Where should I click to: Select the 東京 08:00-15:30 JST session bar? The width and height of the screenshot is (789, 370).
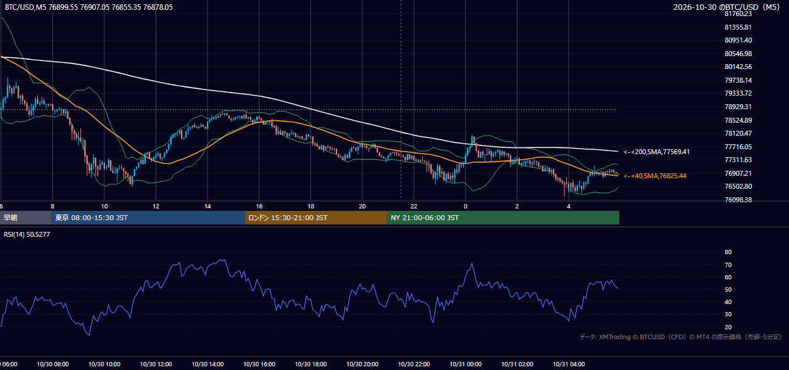148,218
